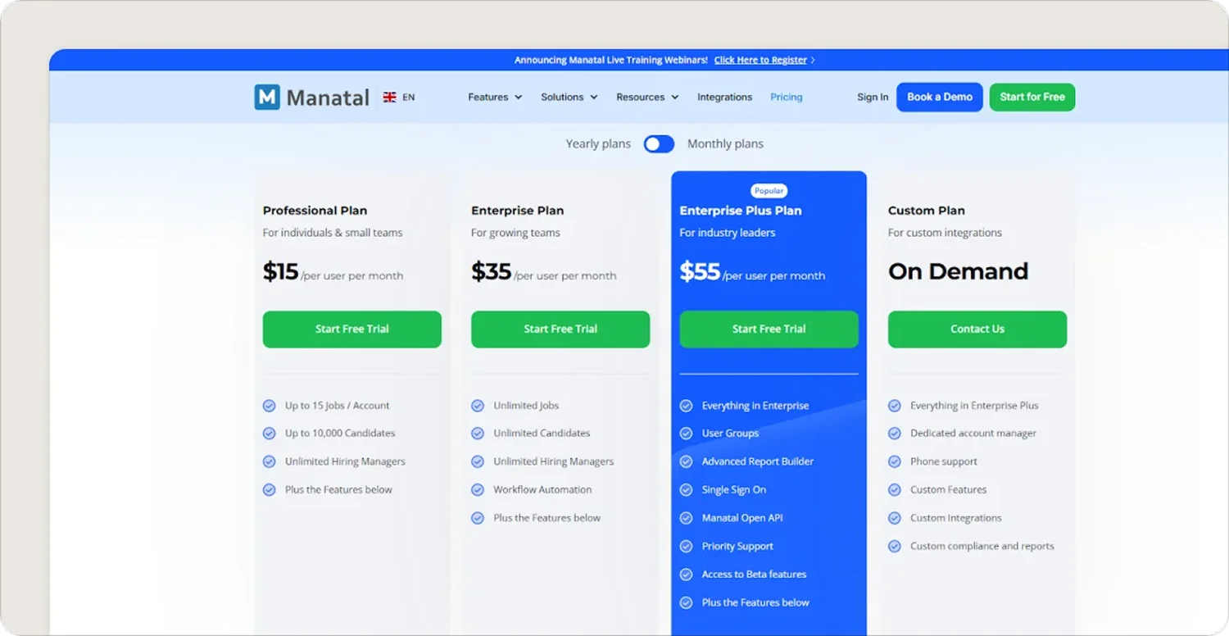Click the $55 price text
Image resolution: width=1229 pixels, height=636 pixels.
[x=700, y=271]
